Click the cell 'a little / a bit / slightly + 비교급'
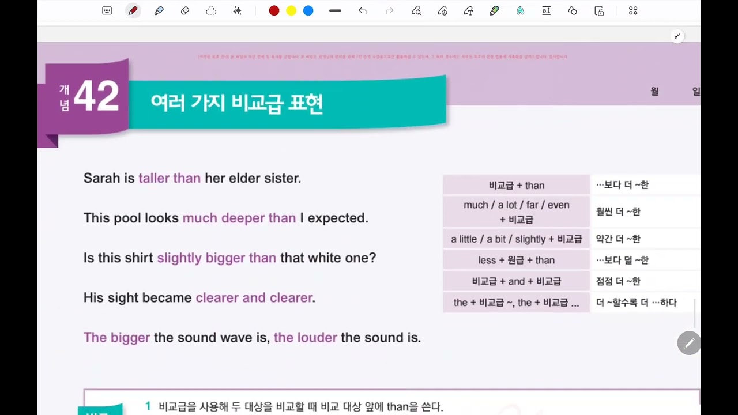The width and height of the screenshot is (738, 415). click(517, 239)
